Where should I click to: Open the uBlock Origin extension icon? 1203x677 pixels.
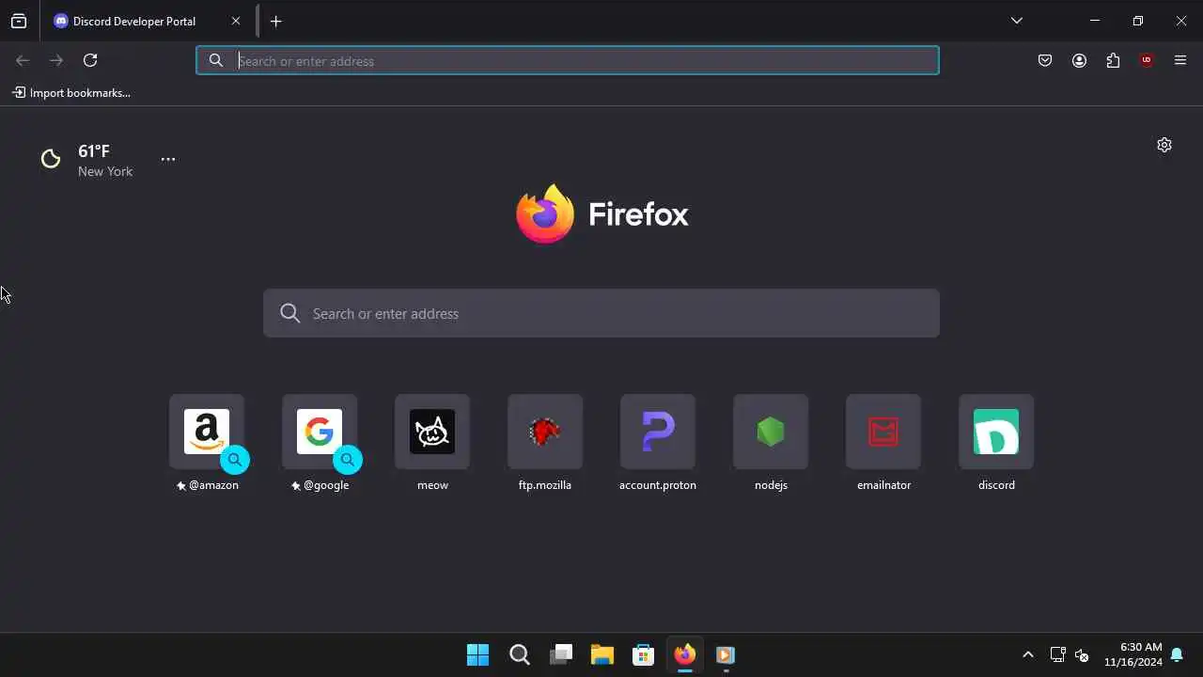(x=1147, y=60)
